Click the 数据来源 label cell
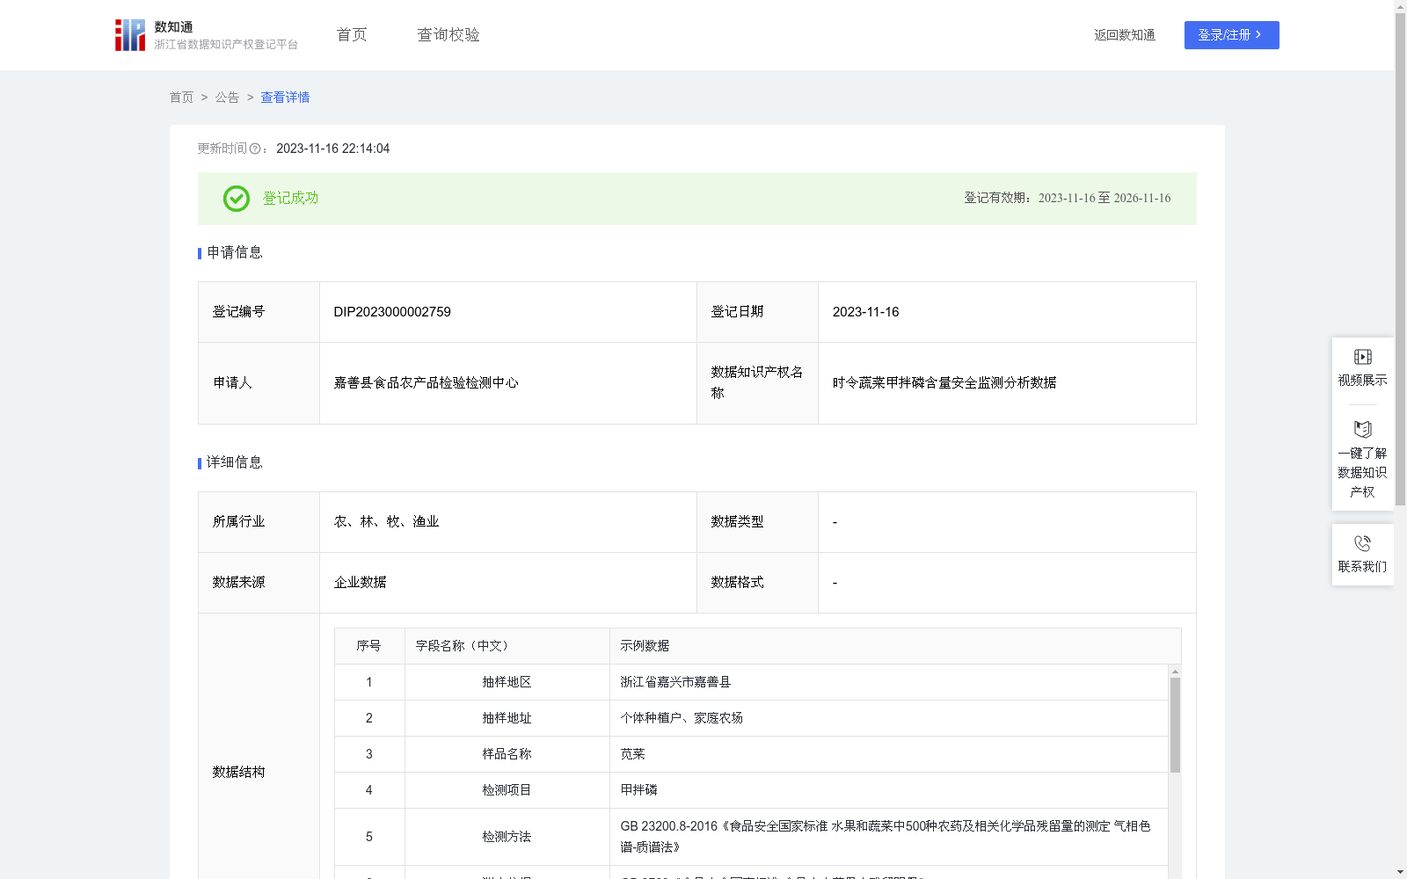This screenshot has width=1407, height=879. 259,583
